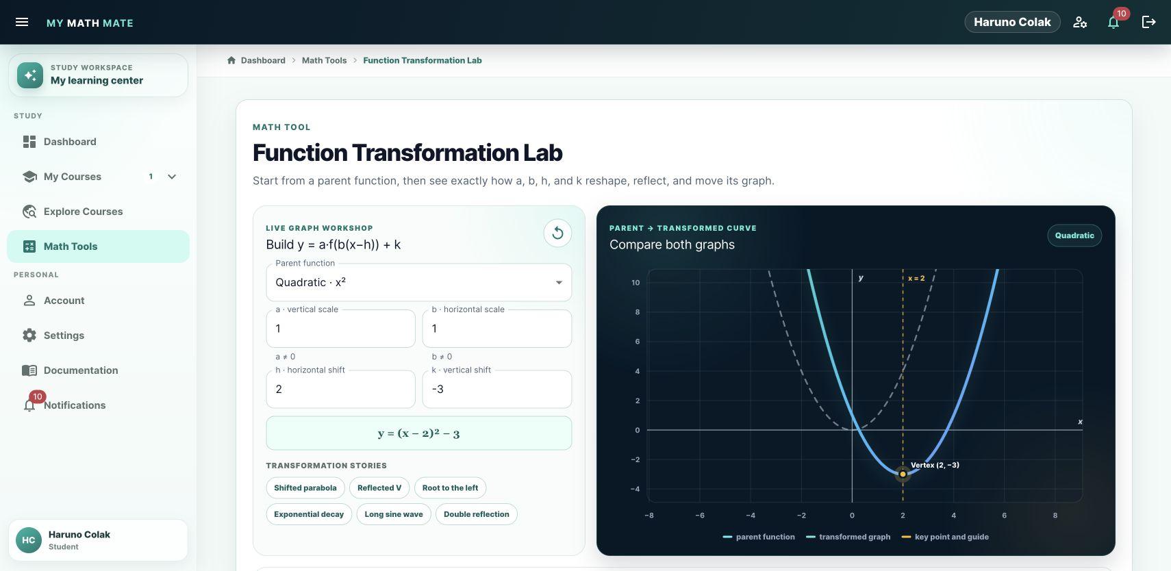Click the vertex point on the graph
The image size is (1171, 571).
click(x=903, y=474)
